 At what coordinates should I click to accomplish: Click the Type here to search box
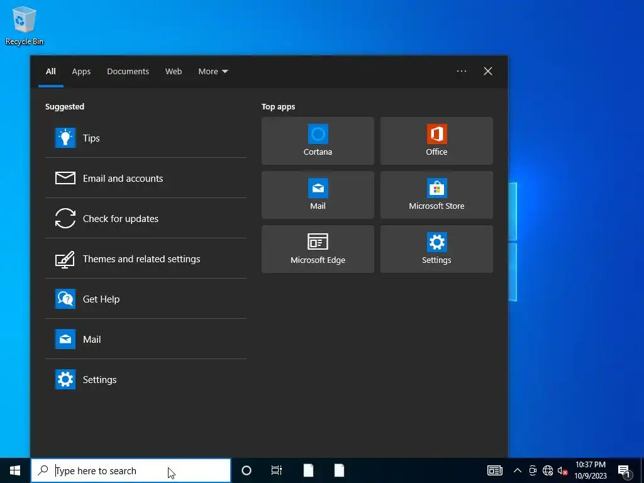131,470
